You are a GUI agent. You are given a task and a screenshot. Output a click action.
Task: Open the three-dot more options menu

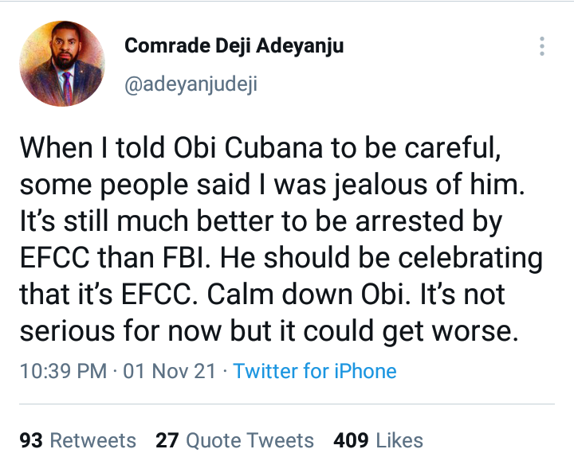tap(542, 46)
